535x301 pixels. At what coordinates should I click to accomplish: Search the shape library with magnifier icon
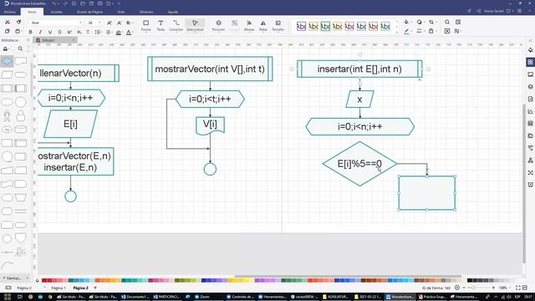(20, 48)
